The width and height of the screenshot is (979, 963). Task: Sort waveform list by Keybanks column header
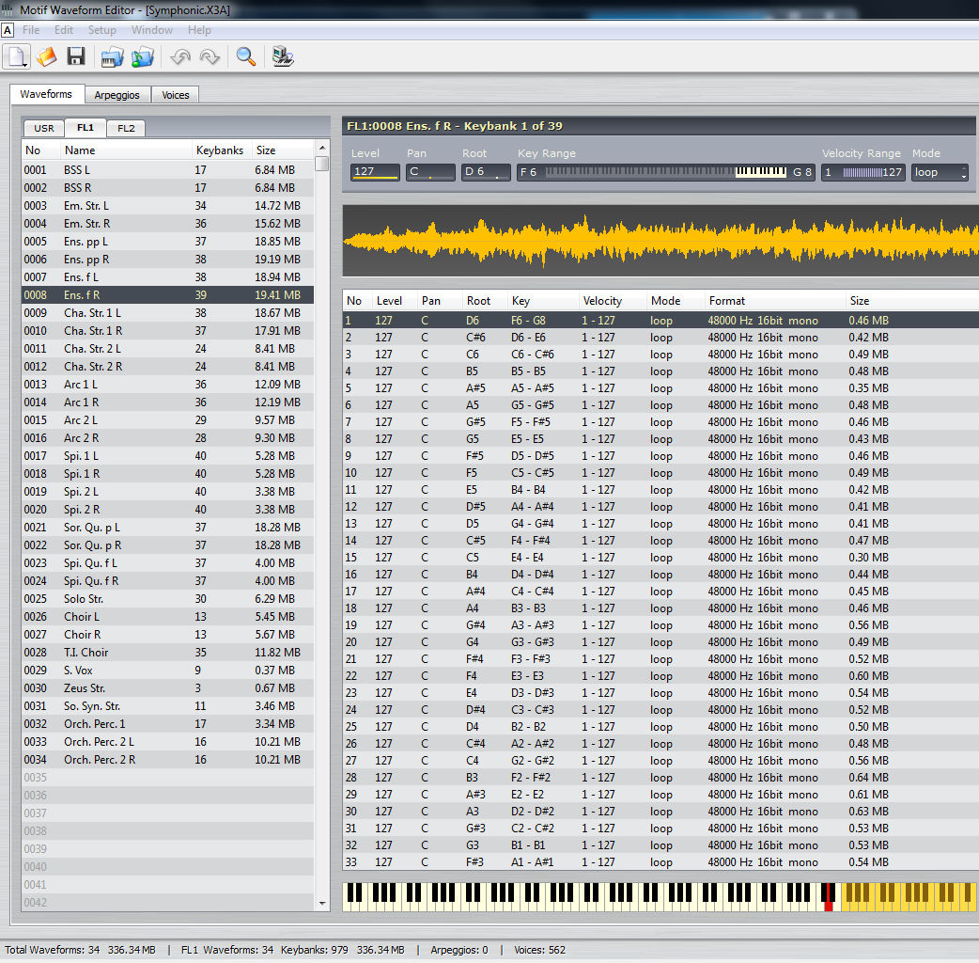point(221,150)
